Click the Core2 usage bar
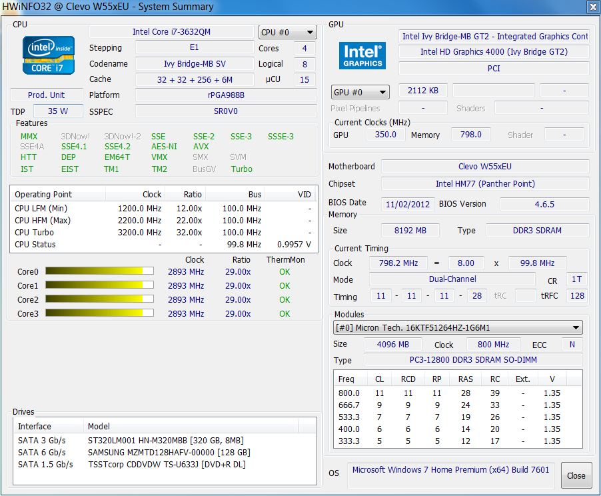The image size is (601, 496). [100, 299]
